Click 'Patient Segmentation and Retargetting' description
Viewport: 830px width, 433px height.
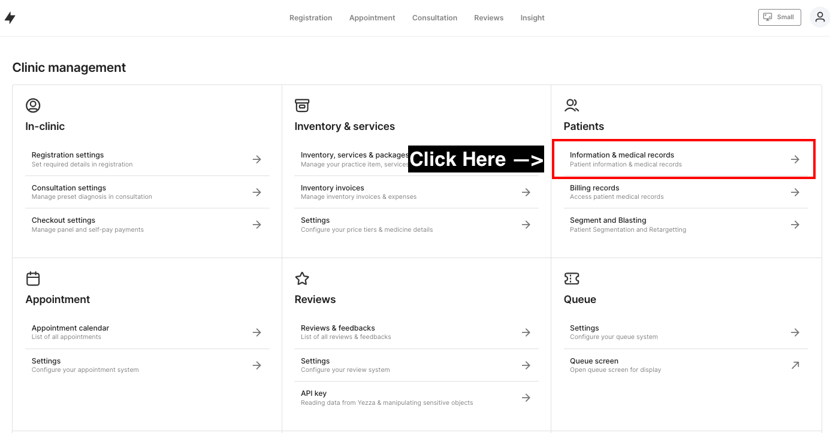(x=628, y=229)
